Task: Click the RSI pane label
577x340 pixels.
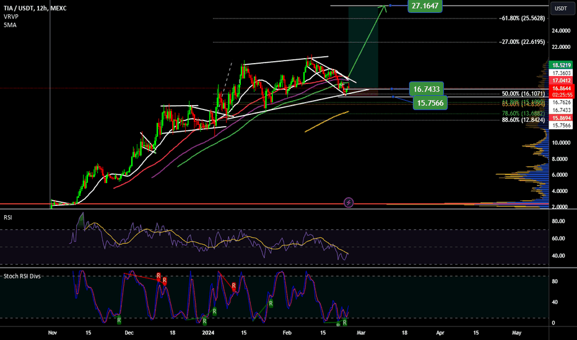Action: coord(7,218)
